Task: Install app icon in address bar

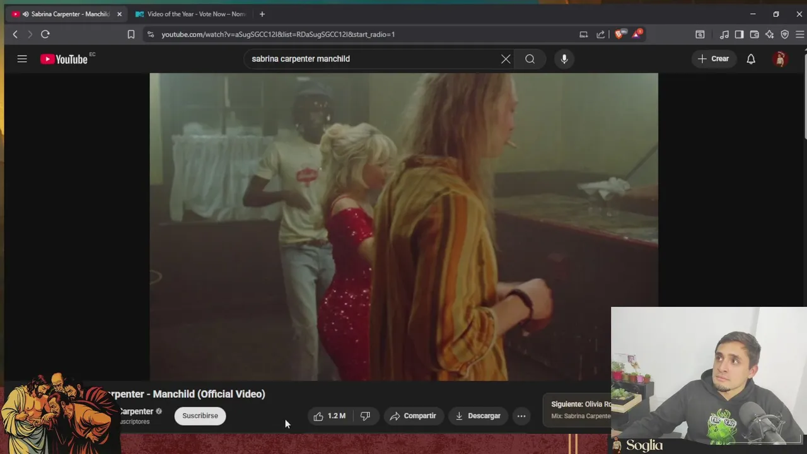Action: tap(584, 34)
